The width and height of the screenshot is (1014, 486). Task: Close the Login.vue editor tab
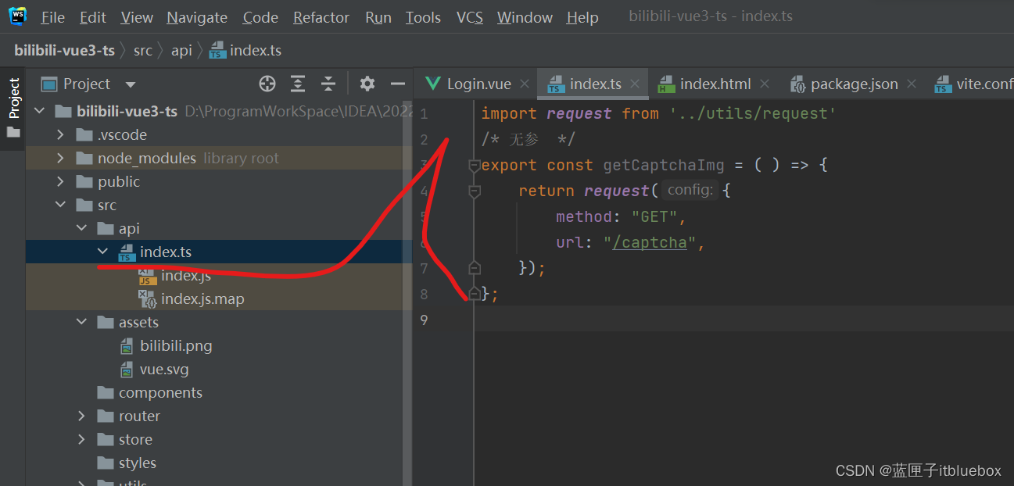coord(525,84)
